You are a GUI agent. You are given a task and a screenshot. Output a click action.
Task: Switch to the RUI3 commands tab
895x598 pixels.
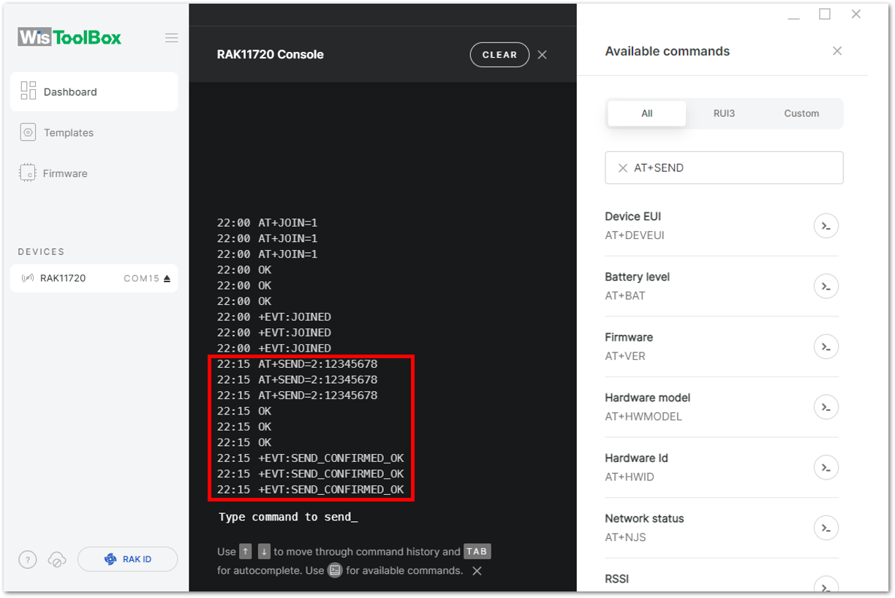[724, 113]
